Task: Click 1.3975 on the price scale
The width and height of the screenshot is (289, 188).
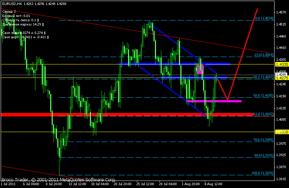Action: [281, 143]
